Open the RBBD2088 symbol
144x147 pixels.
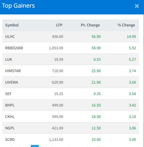coord(14,48)
